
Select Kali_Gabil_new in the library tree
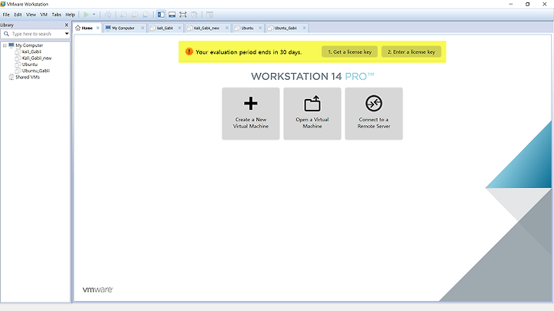pos(37,58)
